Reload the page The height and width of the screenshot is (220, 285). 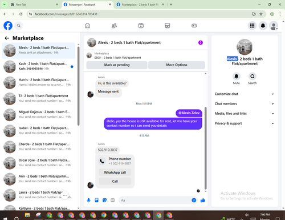point(21,14)
